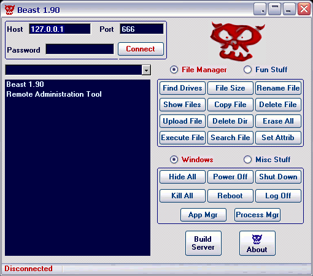Click the Upload File button

pos(182,121)
